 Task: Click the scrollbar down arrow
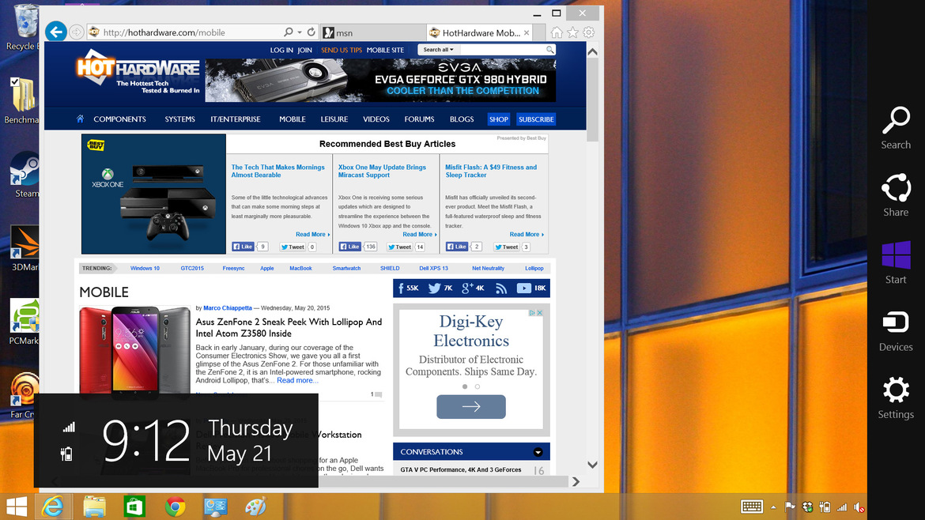[x=592, y=465]
